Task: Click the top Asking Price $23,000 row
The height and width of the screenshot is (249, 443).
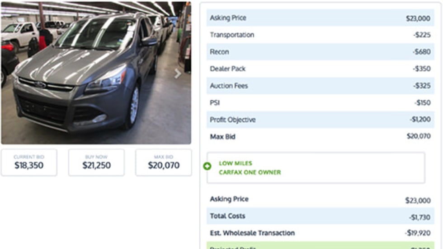Action: tap(320, 18)
